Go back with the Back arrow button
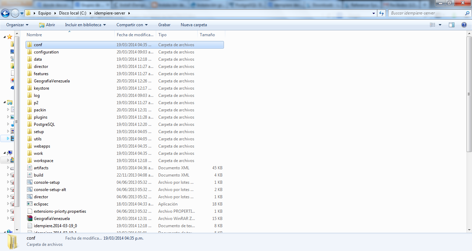 tap(5, 13)
